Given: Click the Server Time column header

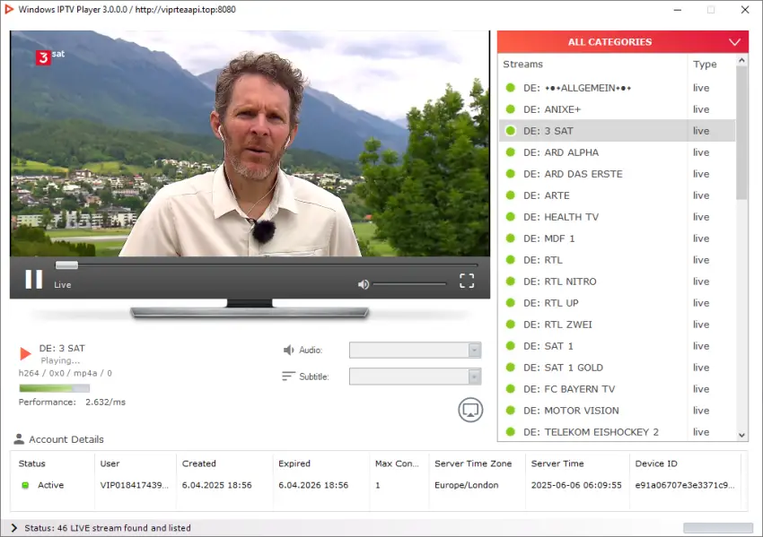Looking at the screenshot, I should pyautogui.click(x=557, y=463).
